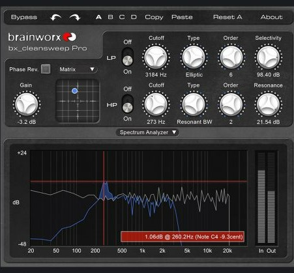Select preset slot B
This screenshot has width=294, height=273.
(x=110, y=17)
